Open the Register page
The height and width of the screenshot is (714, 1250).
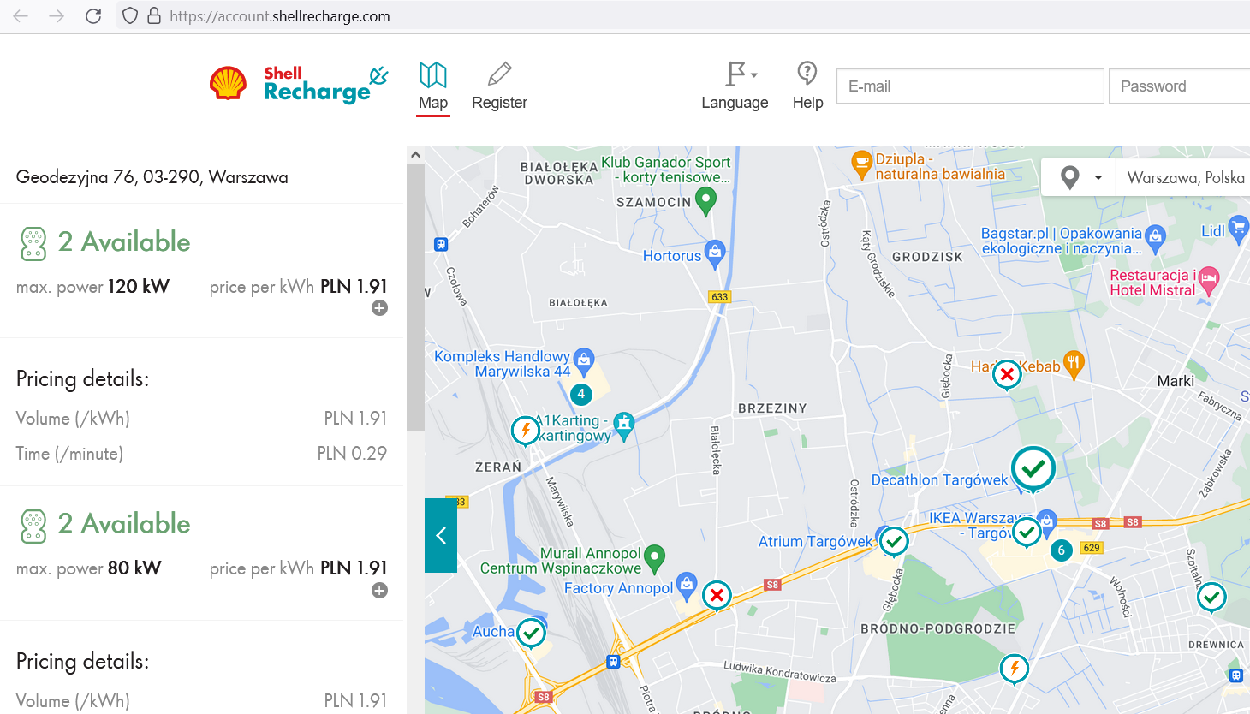tap(499, 86)
